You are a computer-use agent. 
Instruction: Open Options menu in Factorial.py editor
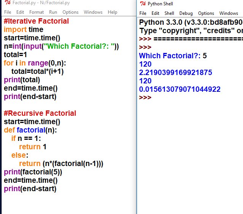(x=70, y=12)
